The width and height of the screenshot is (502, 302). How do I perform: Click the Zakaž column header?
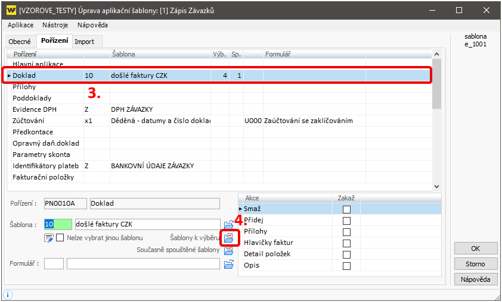[x=346, y=198]
